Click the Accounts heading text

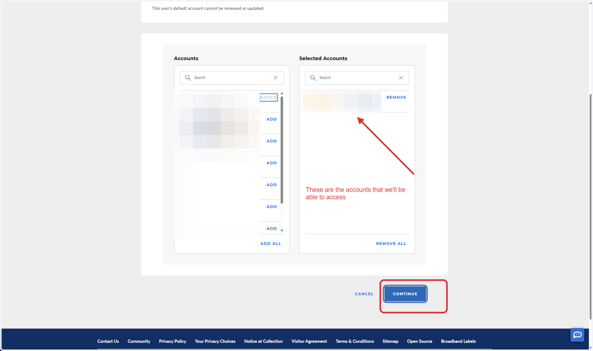click(186, 58)
